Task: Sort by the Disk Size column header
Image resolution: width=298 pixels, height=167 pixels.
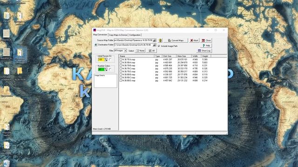Action: click(169, 56)
